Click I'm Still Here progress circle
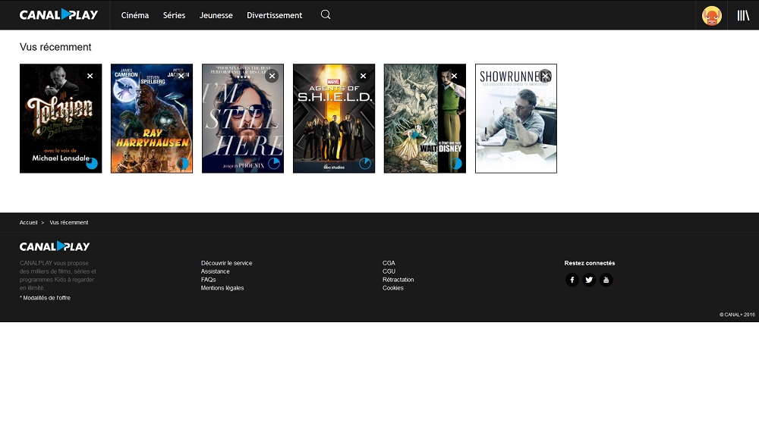 click(273, 164)
